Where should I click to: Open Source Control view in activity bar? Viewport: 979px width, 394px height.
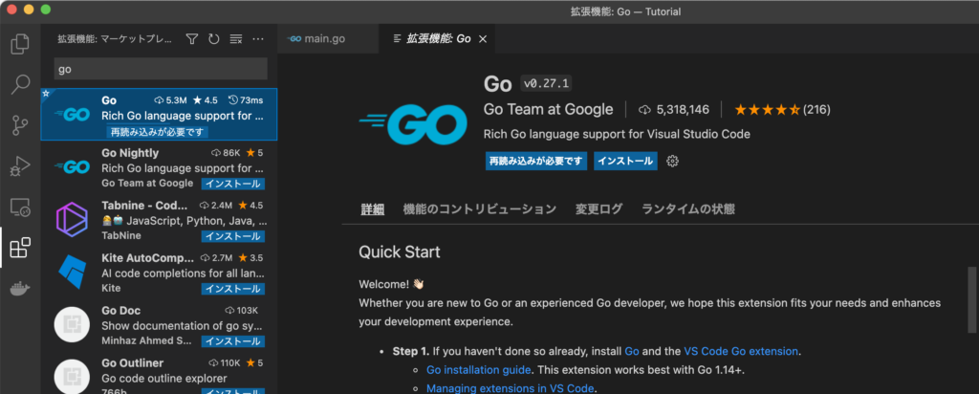(x=20, y=125)
